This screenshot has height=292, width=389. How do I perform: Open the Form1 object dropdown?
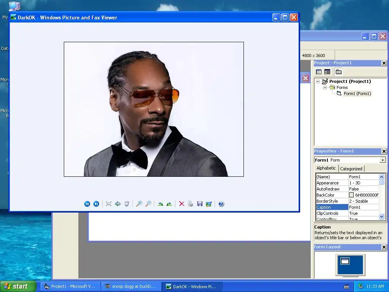383,160
